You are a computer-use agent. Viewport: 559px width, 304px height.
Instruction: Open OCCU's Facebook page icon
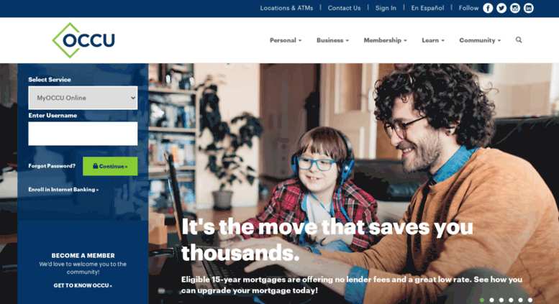(x=488, y=8)
